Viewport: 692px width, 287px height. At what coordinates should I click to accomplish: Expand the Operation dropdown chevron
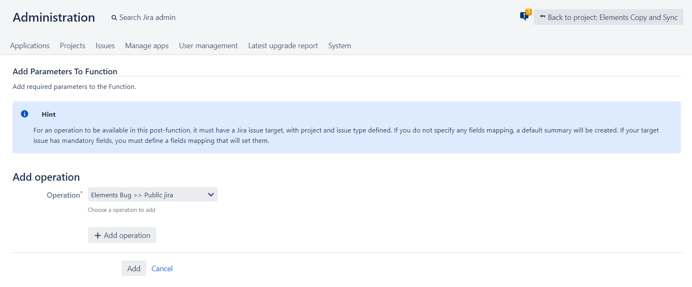pos(211,195)
